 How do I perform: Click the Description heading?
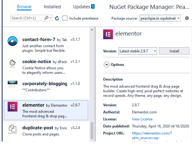(x=113, y=79)
